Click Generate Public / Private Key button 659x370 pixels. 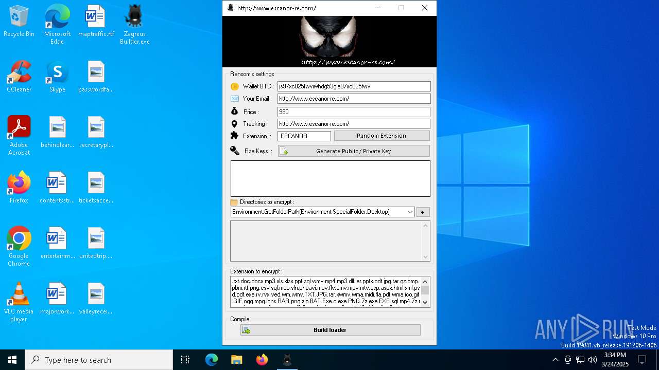pyautogui.click(x=354, y=151)
